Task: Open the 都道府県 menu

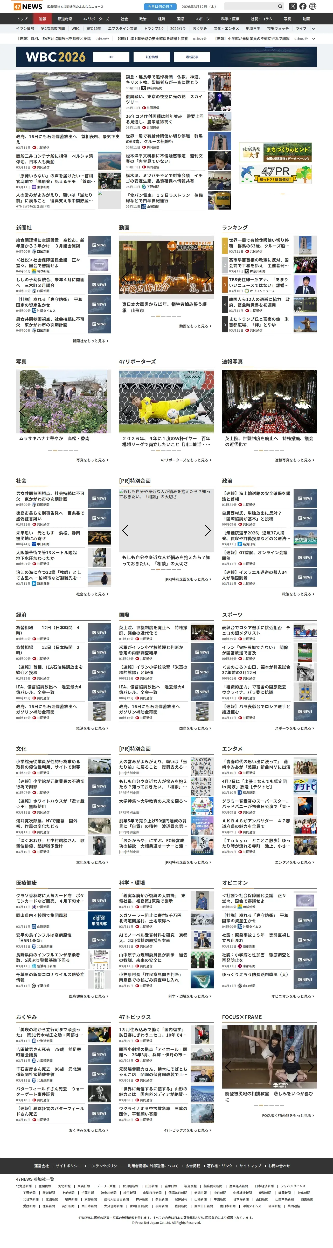Action: coord(64,19)
